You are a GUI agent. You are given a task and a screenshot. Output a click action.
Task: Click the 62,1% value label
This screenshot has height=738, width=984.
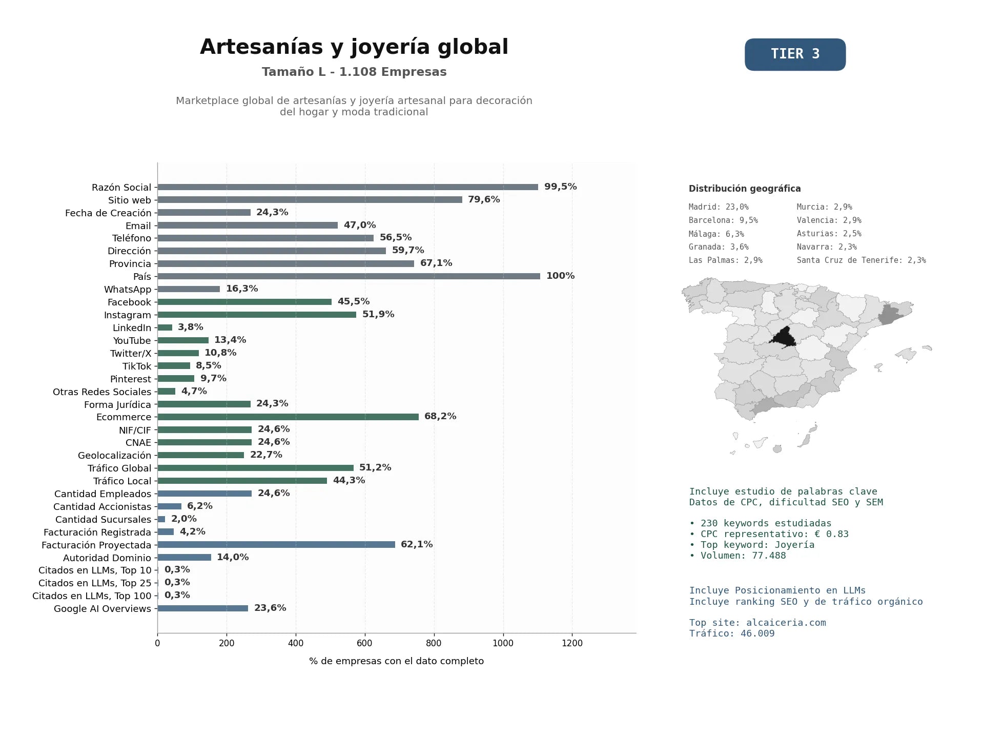point(417,544)
